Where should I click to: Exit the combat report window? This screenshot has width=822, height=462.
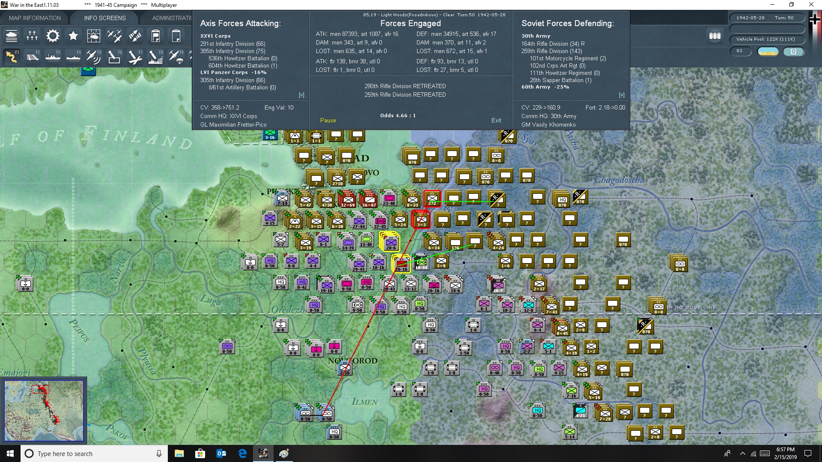click(496, 120)
